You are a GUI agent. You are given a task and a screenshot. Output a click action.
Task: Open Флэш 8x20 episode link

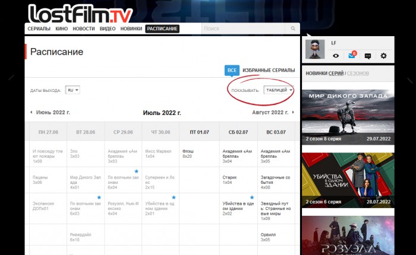click(x=188, y=153)
